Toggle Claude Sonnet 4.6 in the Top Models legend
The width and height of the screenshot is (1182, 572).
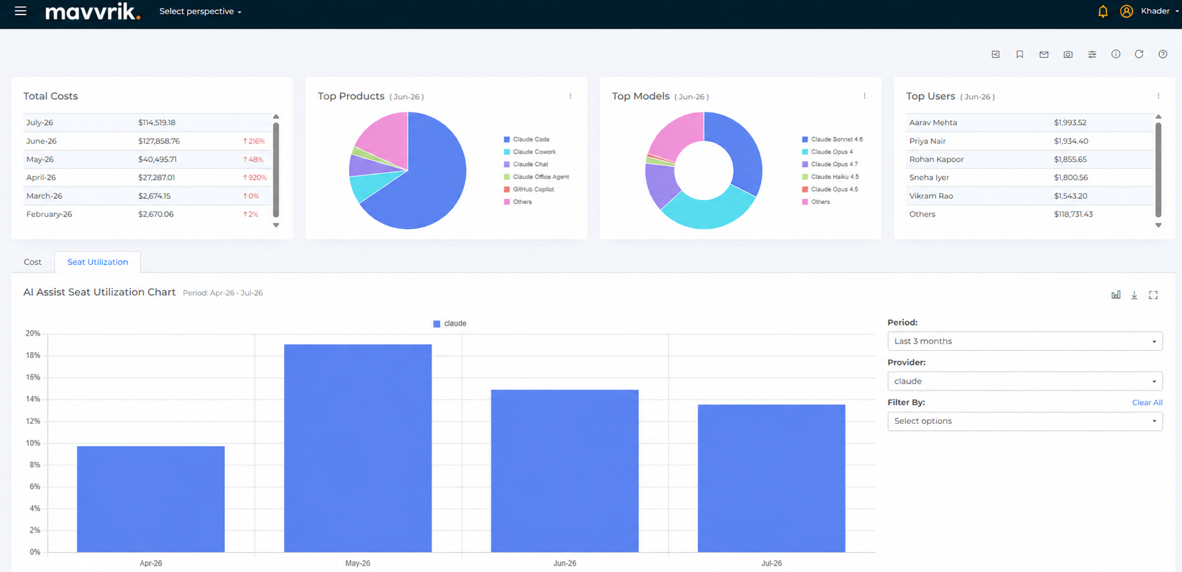coord(832,140)
